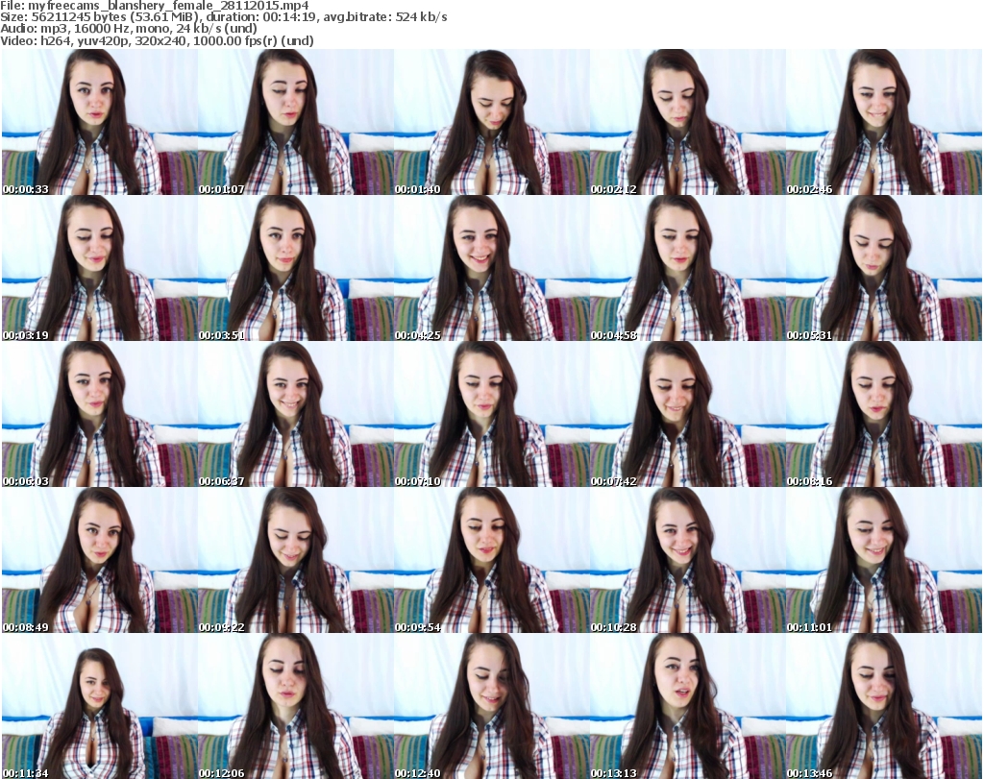Click the frame stamped 00:03:51
The height and width of the screenshot is (779, 984).
(x=296, y=268)
